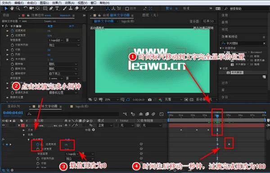Click the Draft 3D icon in timeline
The width and height of the screenshot is (270, 173).
133,114
